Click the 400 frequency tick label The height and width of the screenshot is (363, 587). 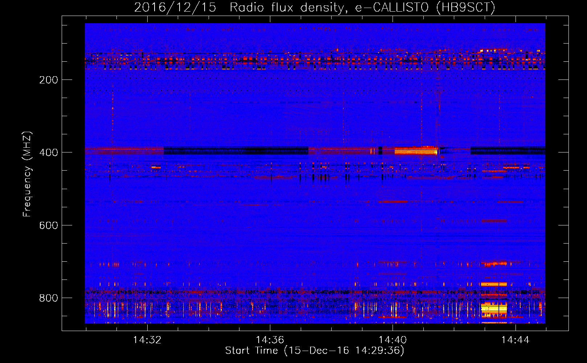click(49, 152)
